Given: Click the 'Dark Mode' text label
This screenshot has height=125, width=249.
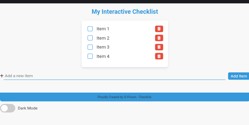Looking at the screenshot, I should click(28, 108).
